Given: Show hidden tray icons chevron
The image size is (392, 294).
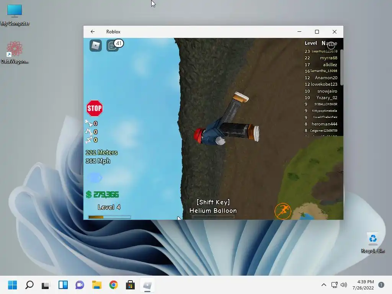Looking at the screenshot, I should coord(324,285).
